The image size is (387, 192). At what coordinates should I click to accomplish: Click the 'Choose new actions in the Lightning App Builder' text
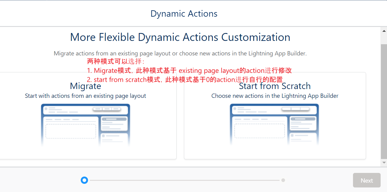[275, 96]
